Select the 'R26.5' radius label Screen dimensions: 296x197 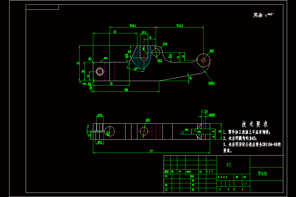[x=211, y=83]
